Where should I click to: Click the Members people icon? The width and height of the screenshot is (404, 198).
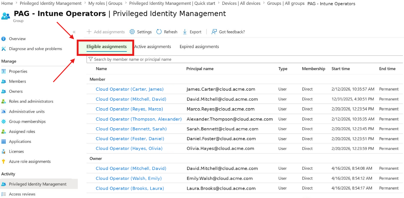pyautogui.click(x=3, y=81)
